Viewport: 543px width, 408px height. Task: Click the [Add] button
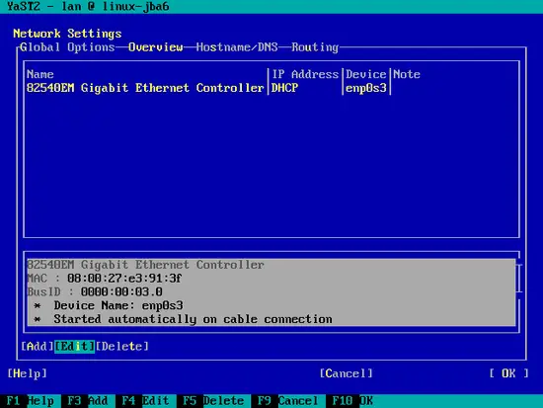[x=38, y=347]
